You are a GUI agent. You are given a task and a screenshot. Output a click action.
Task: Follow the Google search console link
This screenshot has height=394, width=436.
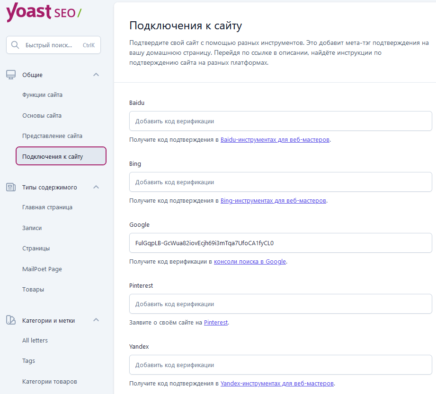pos(249,262)
